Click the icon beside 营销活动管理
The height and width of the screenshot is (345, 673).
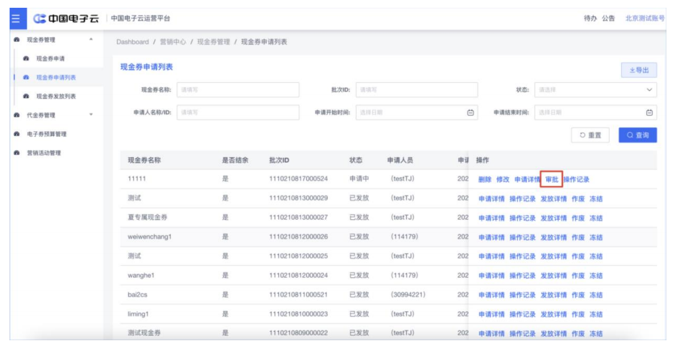[17, 153]
